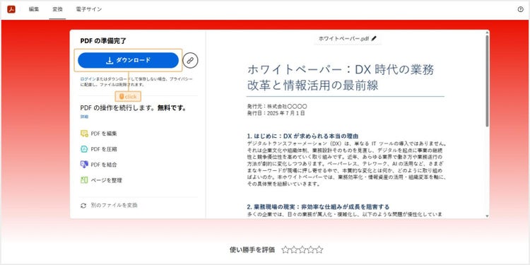Click heading 1. はじめに in preview

(302, 136)
